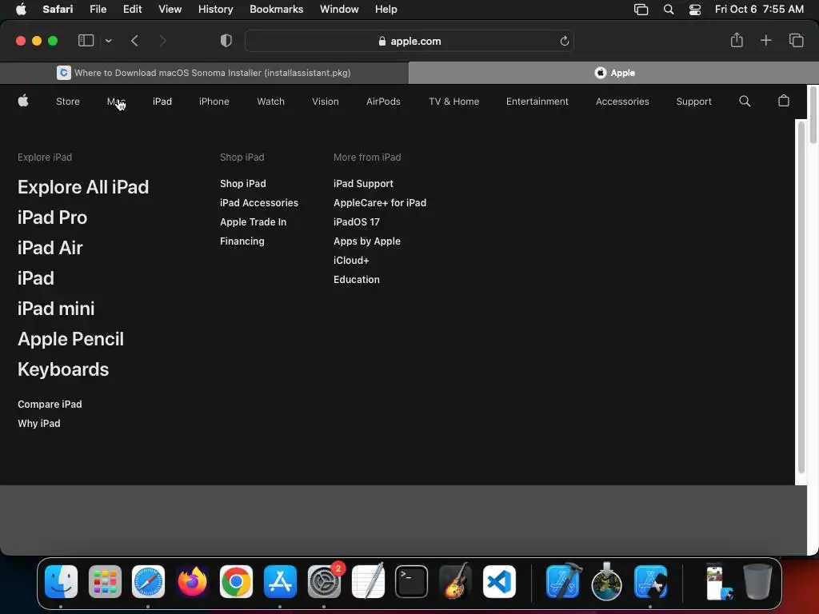This screenshot has width=819, height=614.
Task: Open System Settings from the Dock
Action: point(324,581)
